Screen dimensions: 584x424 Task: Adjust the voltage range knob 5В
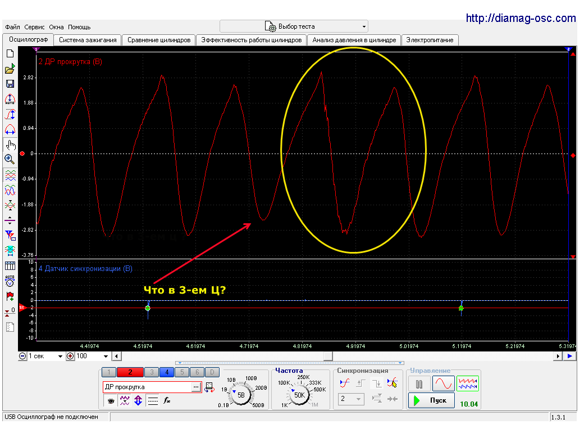[x=240, y=395]
